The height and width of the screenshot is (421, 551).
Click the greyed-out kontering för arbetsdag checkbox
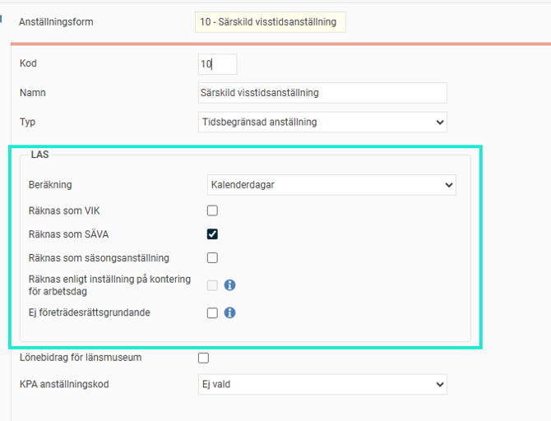(x=212, y=285)
